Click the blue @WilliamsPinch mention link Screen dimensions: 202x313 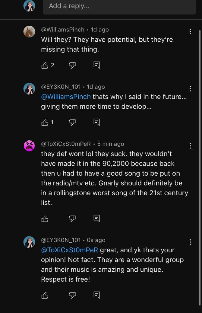[66, 97]
